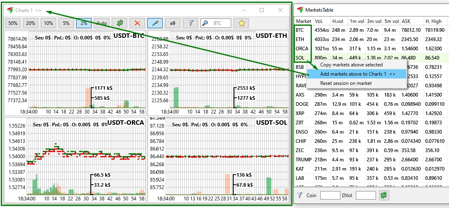Click the yellow star favorites icon
Screen dimensions: 449x208
(241, 23)
